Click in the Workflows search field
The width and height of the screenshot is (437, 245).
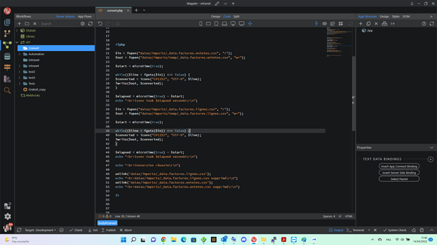point(58,24)
